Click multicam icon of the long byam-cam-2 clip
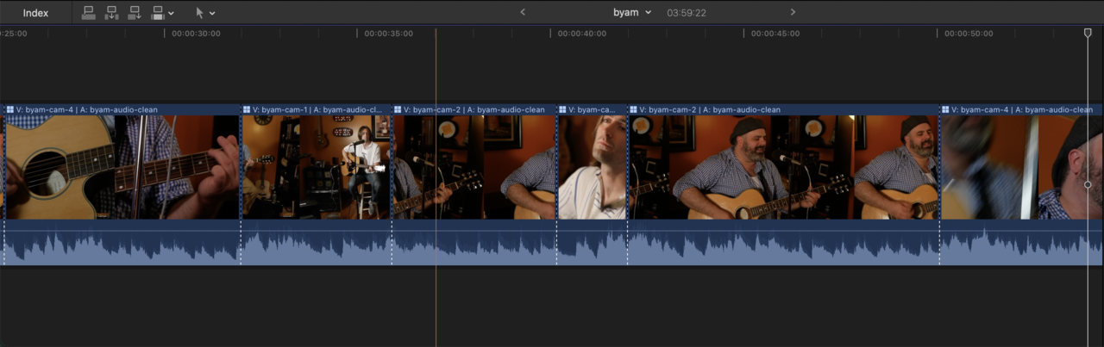The height and width of the screenshot is (347, 1104). pyautogui.click(x=634, y=110)
